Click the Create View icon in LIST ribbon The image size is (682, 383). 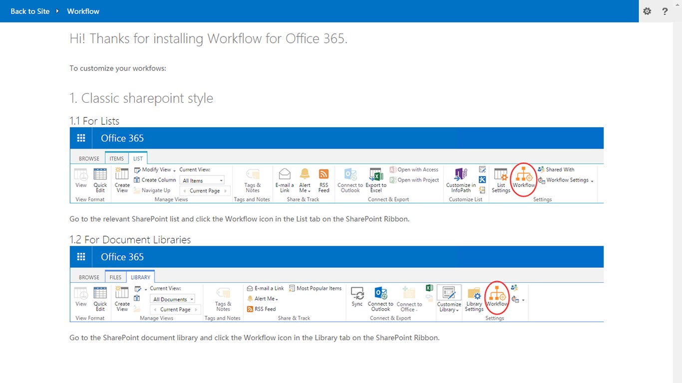click(x=122, y=181)
